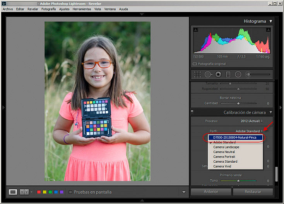Apply yellow color label
The height and width of the screenshot is (204, 284).
[44, 192]
